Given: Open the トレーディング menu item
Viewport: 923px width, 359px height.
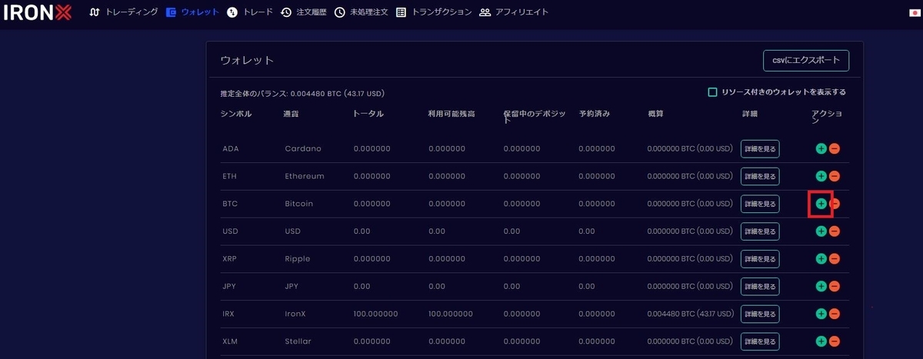Looking at the screenshot, I should pyautogui.click(x=124, y=12).
